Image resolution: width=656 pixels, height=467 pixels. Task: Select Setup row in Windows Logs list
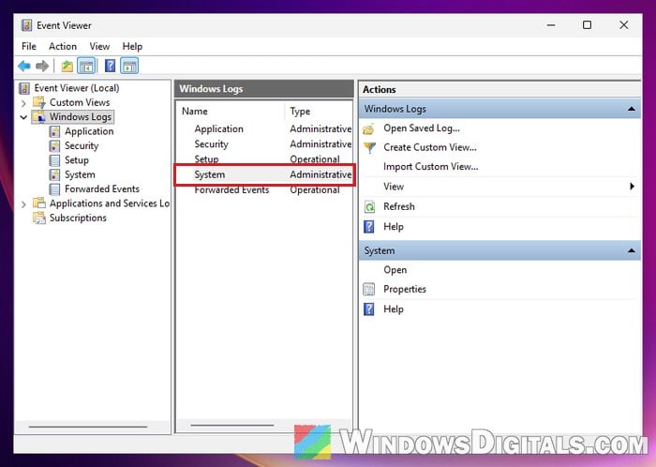(264, 159)
